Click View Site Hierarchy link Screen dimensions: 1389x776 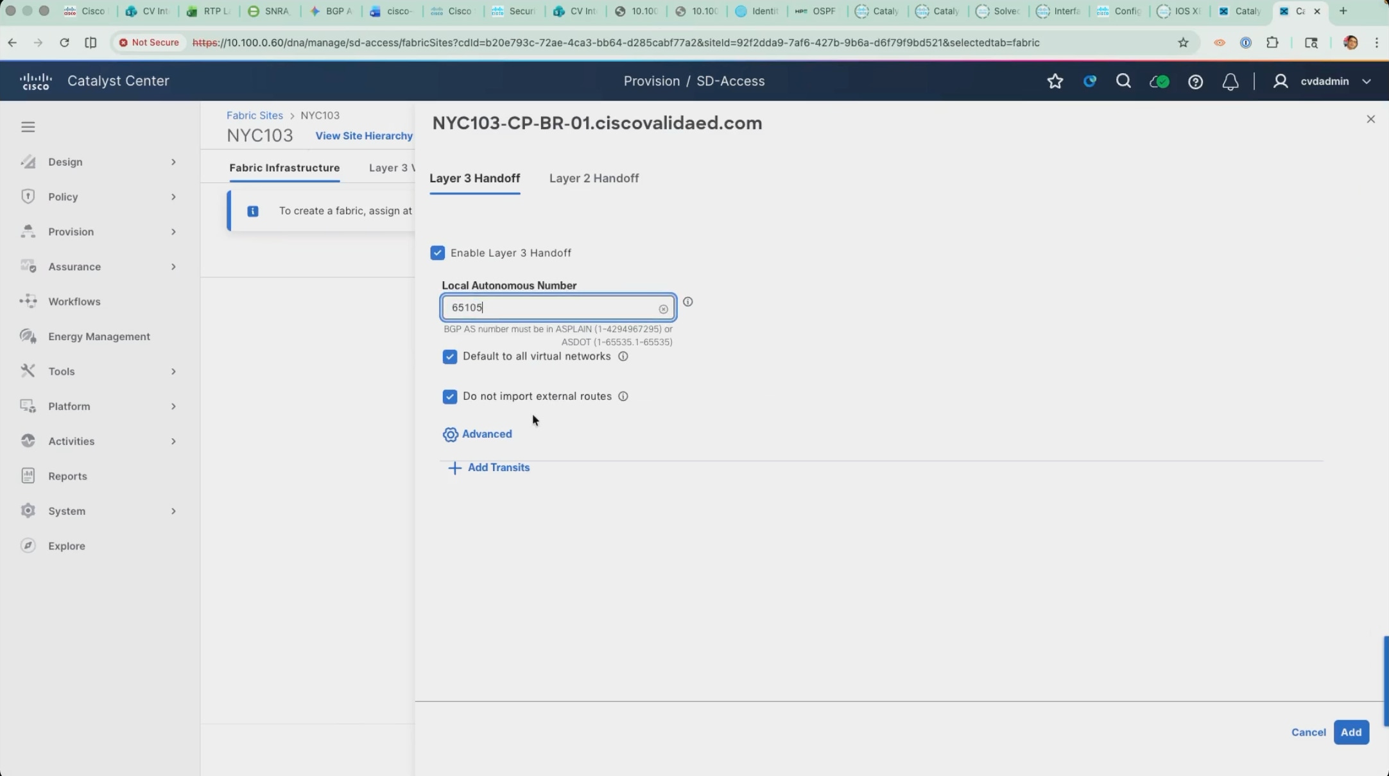coord(364,135)
